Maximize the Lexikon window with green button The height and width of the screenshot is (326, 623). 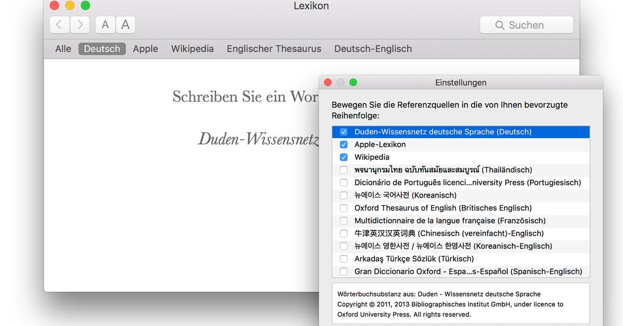click(x=85, y=6)
